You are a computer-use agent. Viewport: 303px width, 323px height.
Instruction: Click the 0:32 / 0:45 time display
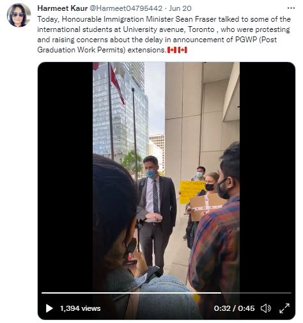[x=234, y=308]
